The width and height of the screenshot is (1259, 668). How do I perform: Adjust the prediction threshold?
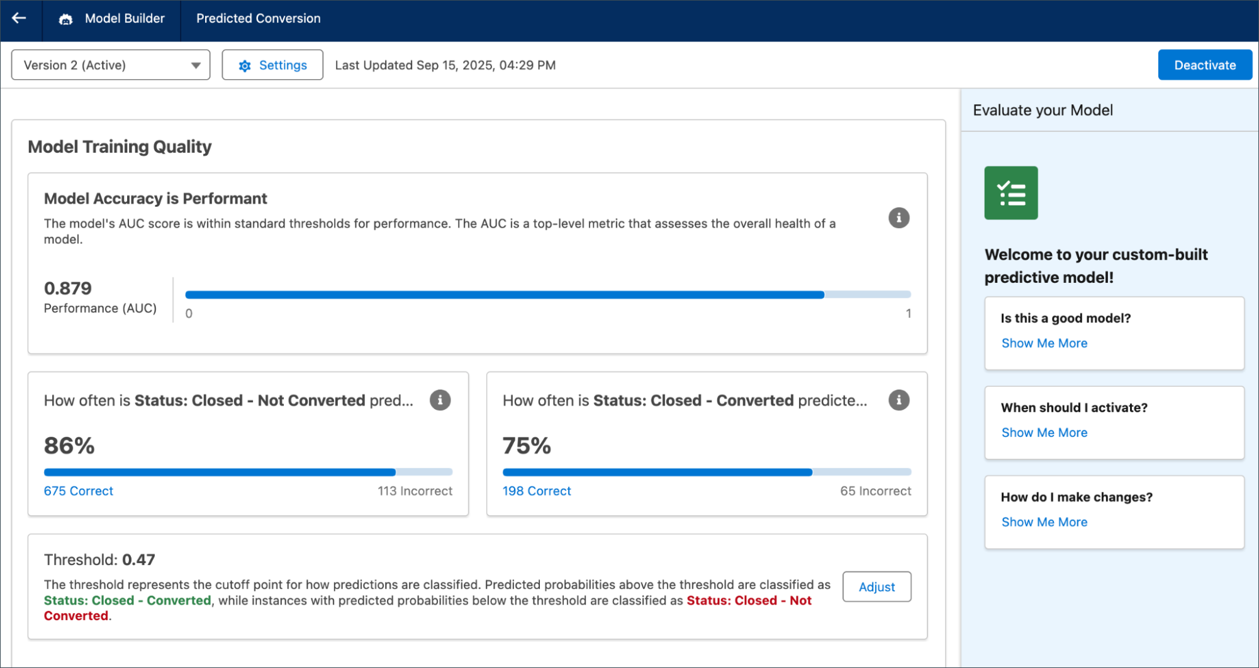click(876, 586)
